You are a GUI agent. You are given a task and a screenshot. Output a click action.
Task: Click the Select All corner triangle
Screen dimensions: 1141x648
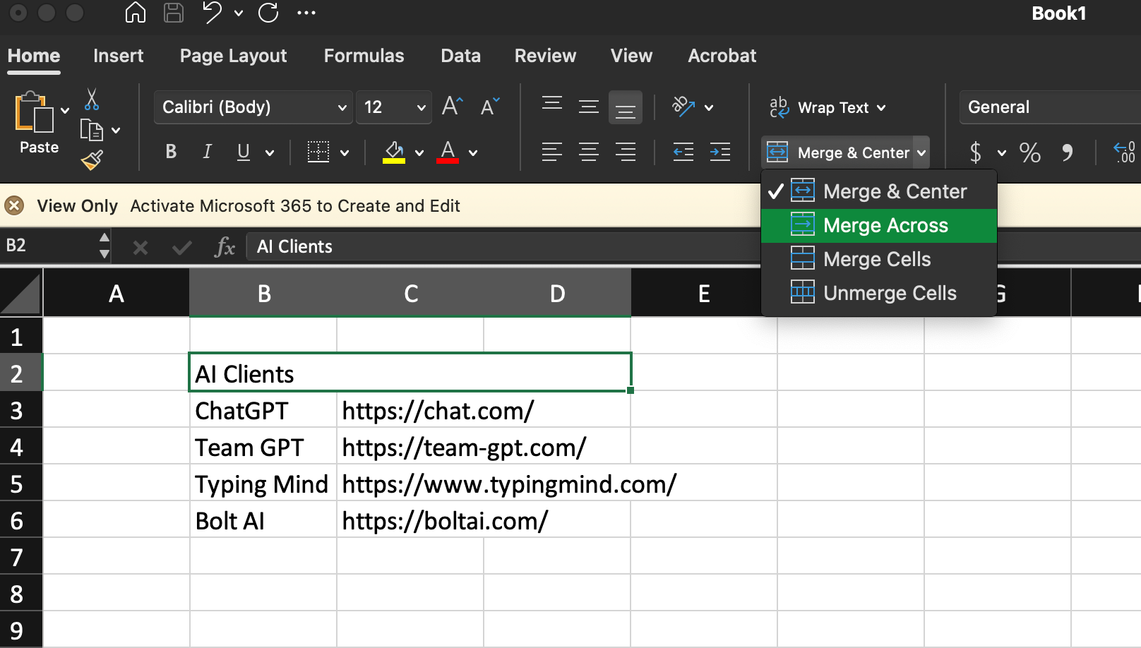click(20, 293)
